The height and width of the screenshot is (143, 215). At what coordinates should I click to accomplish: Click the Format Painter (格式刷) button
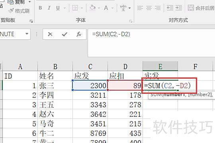[x=19, y=11]
